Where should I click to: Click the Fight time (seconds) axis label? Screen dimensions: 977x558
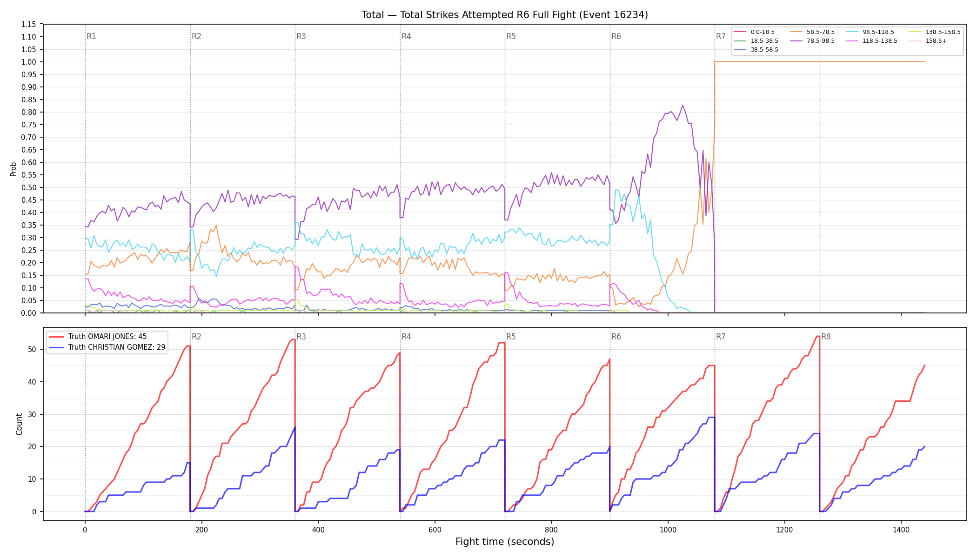[505, 542]
